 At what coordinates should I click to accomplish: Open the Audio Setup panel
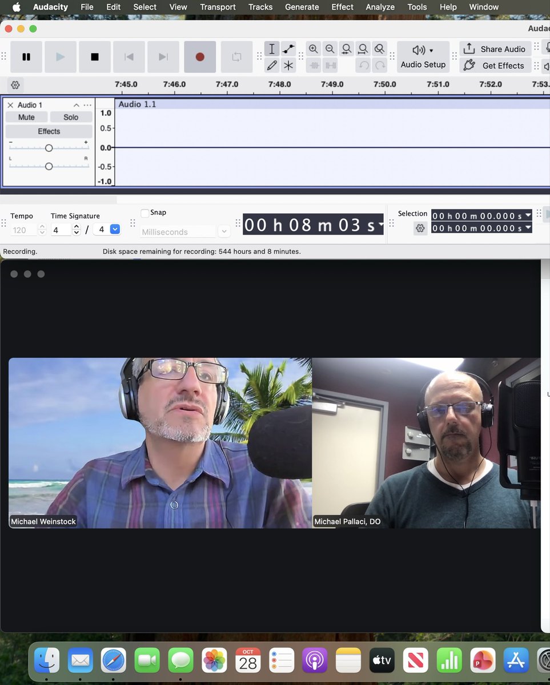point(423,57)
